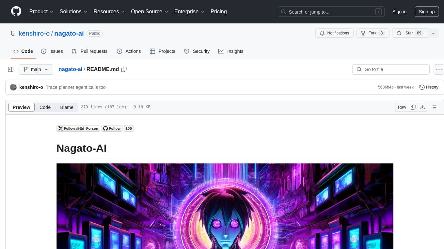
Task: Click the "270 lines (187 loc) · 9.19 KB" file info
Action: click(116, 107)
